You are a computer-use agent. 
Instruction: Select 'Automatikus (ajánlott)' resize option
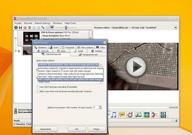point(70,68)
